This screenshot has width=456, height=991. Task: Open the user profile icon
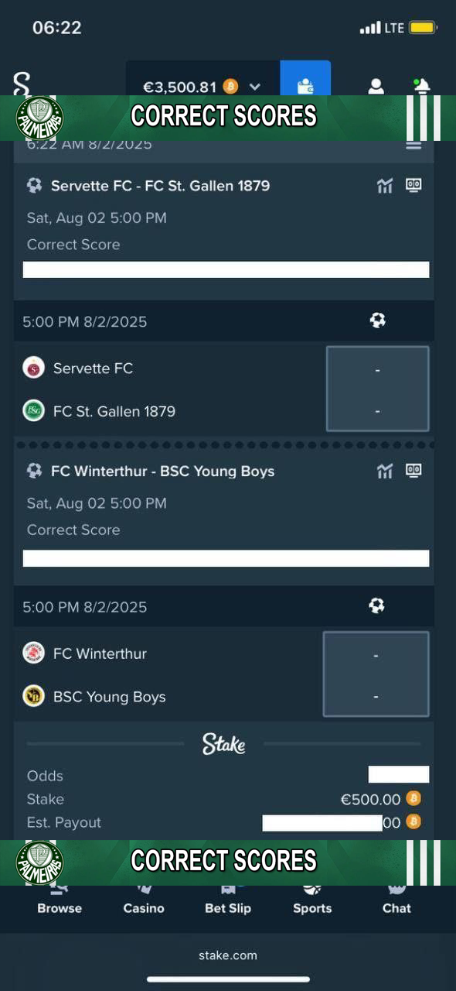pyautogui.click(x=376, y=86)
